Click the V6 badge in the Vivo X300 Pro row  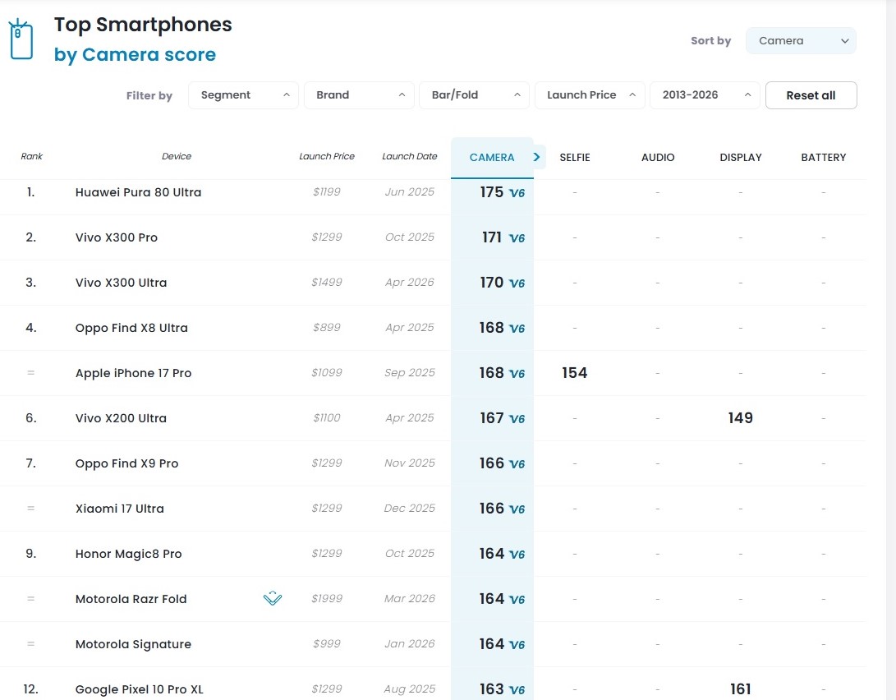click(x=517, y=238)
